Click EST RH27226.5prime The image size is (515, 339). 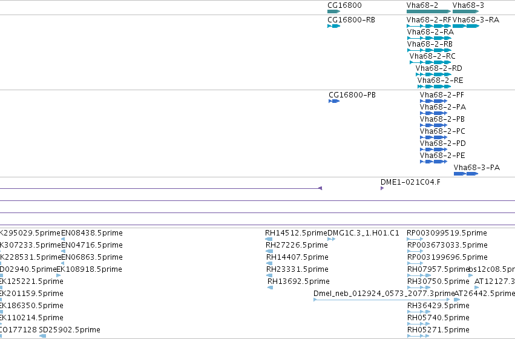coord(297,245)
